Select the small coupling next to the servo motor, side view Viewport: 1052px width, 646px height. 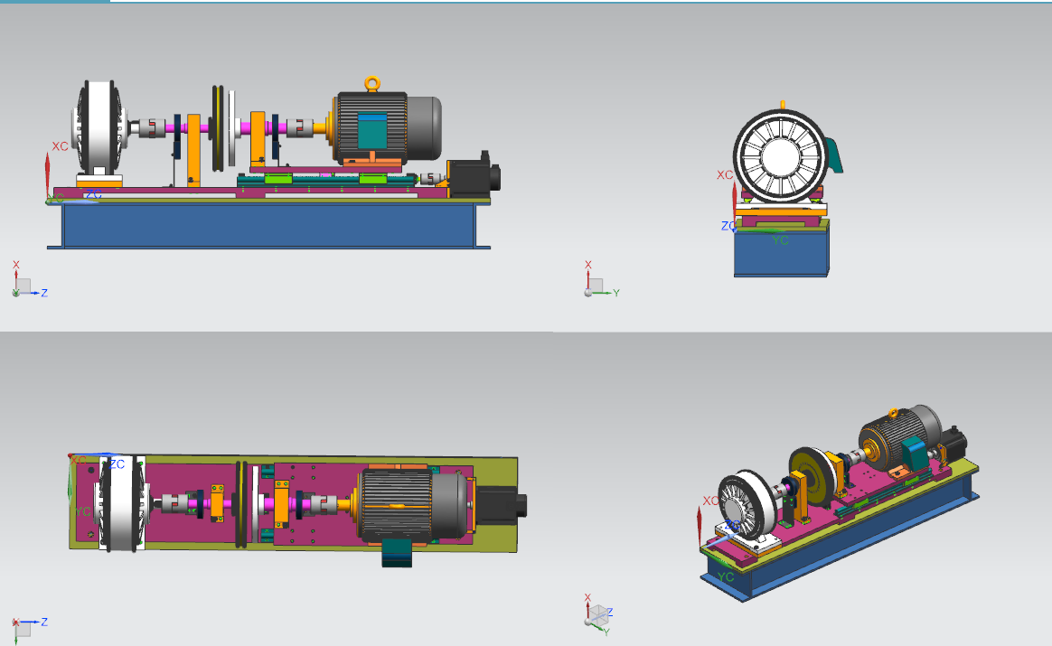(432, 178)
